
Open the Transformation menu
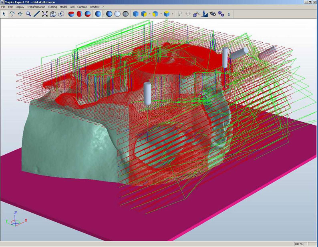click(36, 7)
